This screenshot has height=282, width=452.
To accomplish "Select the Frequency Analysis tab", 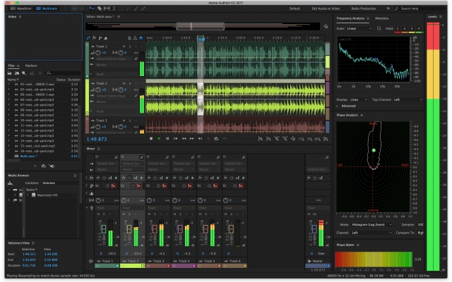I will (350, 18).
